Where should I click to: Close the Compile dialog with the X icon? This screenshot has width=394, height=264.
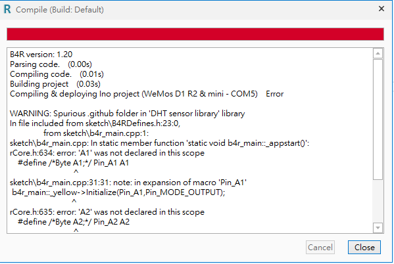[x=382, y=9]
